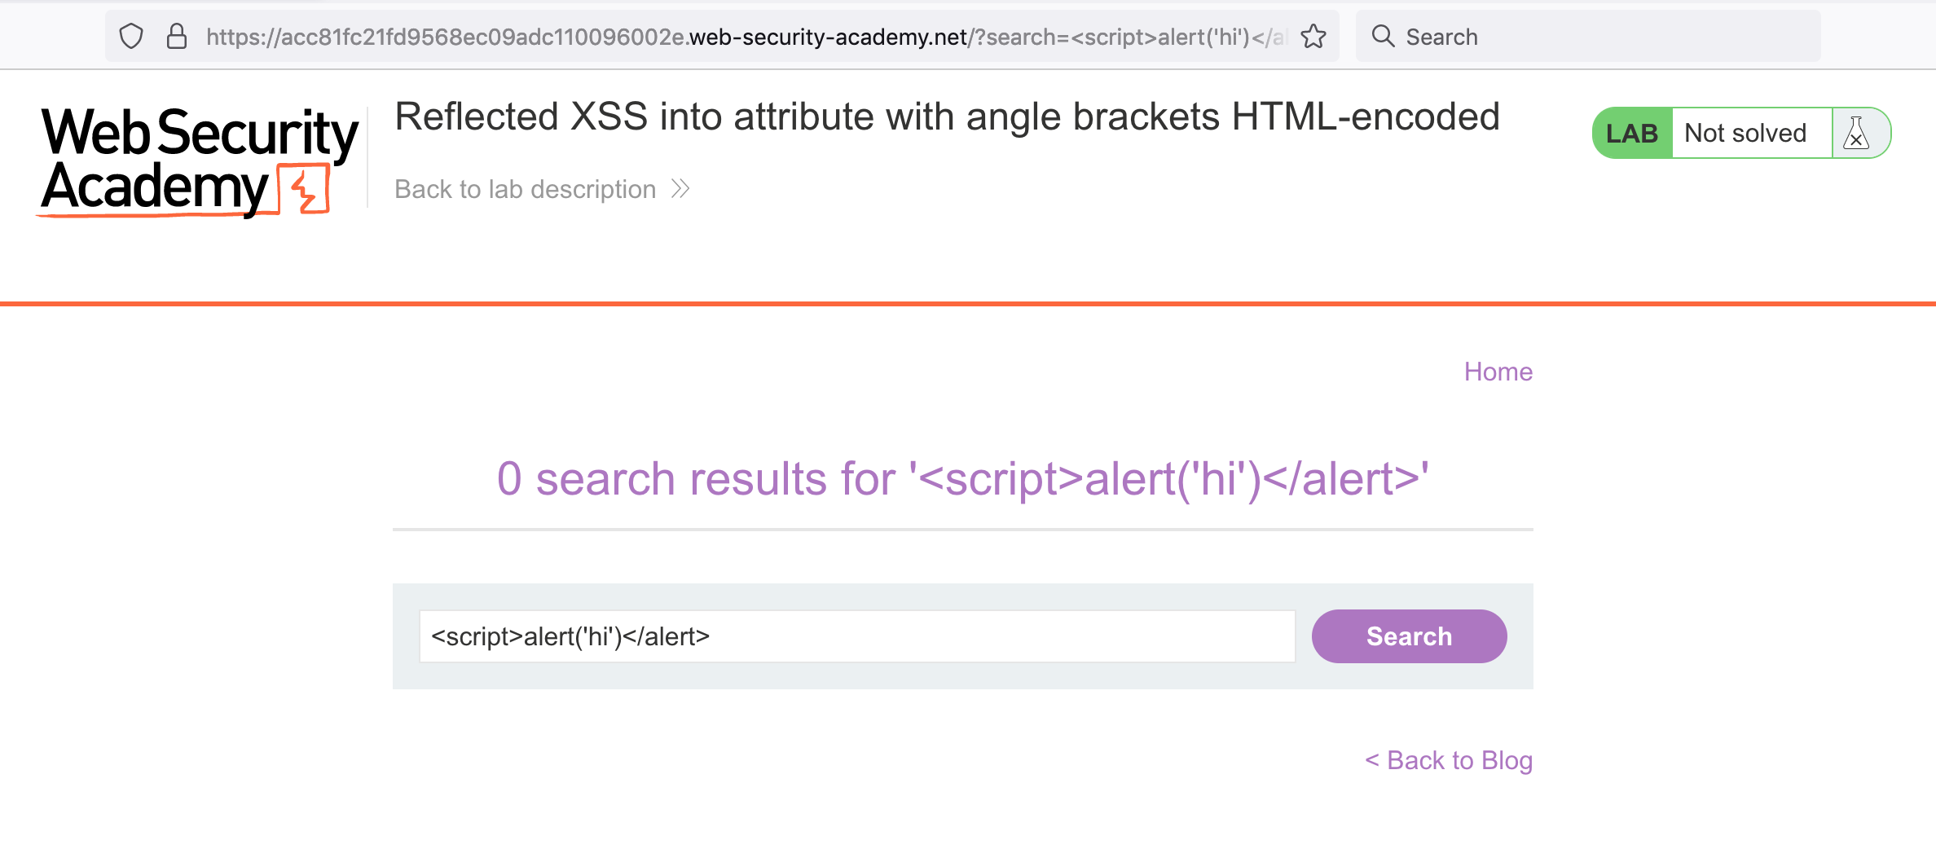Image resolution: width=1936 pixels, height=849 pixels.
Task: Click the green LAB badge
Action: 1632,133
